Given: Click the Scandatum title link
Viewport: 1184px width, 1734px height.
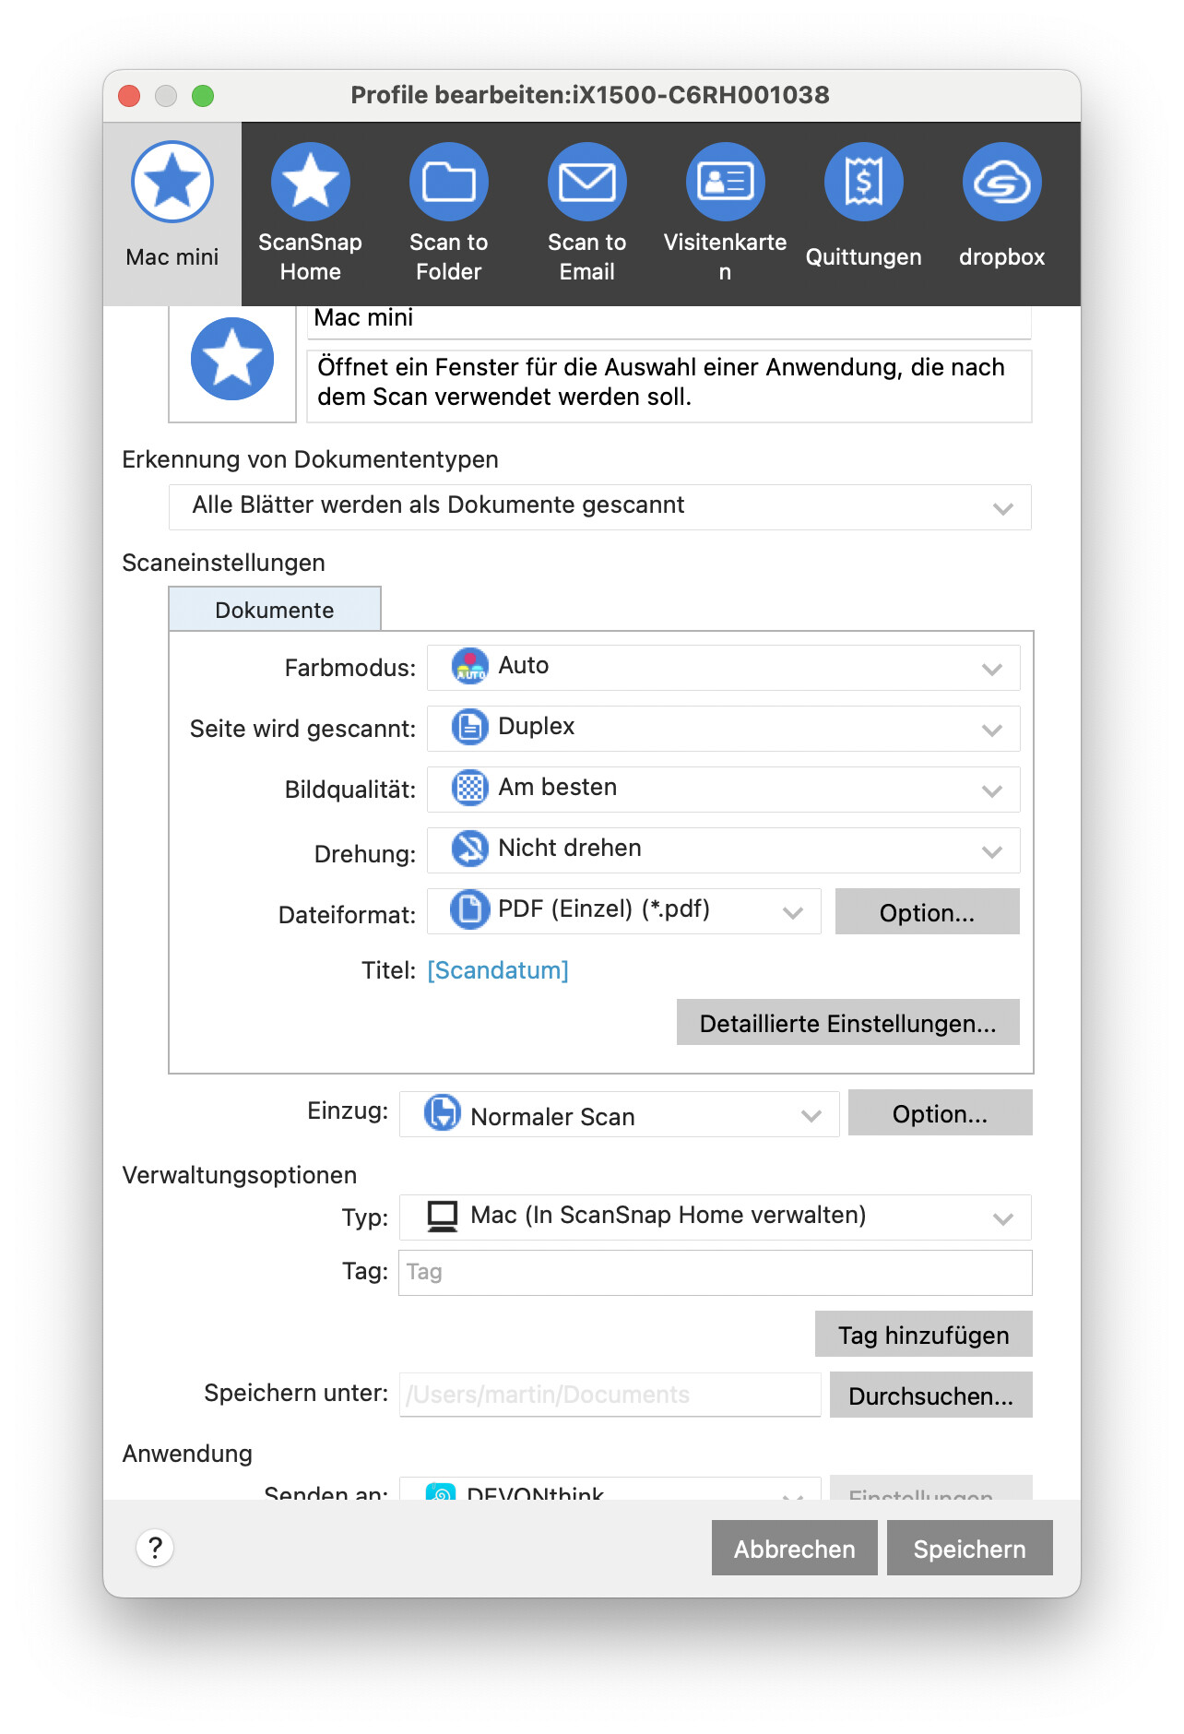Looking at the screenshot, I should tap(498, 970).
